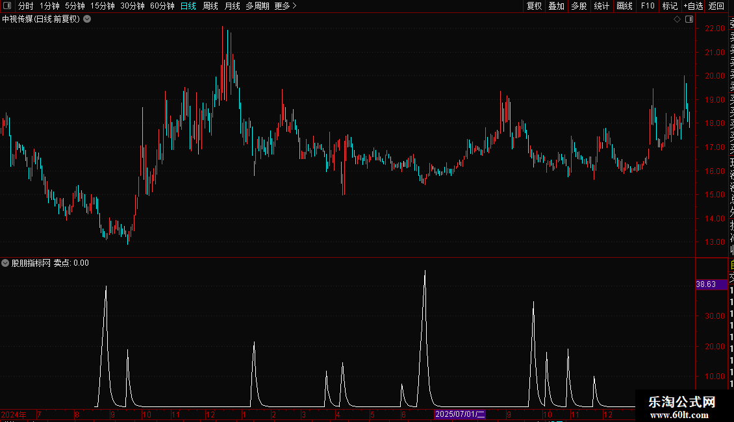Click the 中视传媒(日线.前复权) title text
Viewport: 734px width, 422px height.
pos(41,19)
